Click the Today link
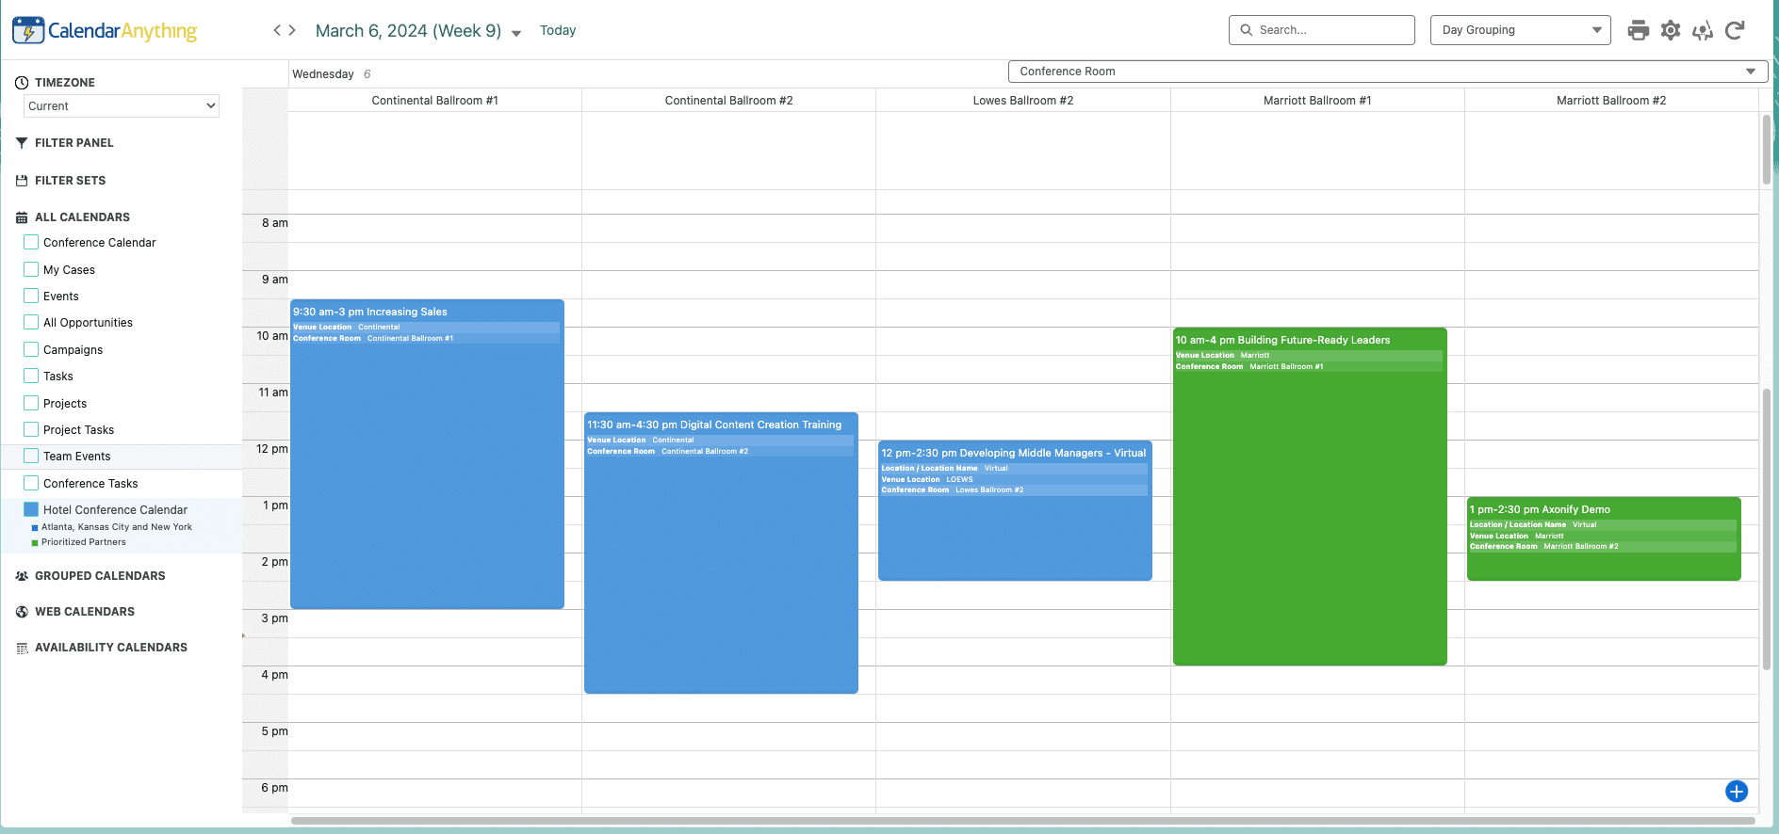 (558, 30)
